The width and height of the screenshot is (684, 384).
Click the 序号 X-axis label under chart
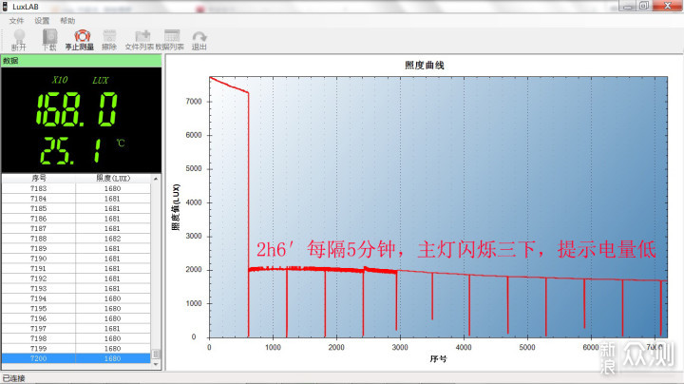(x=438, y=358)
